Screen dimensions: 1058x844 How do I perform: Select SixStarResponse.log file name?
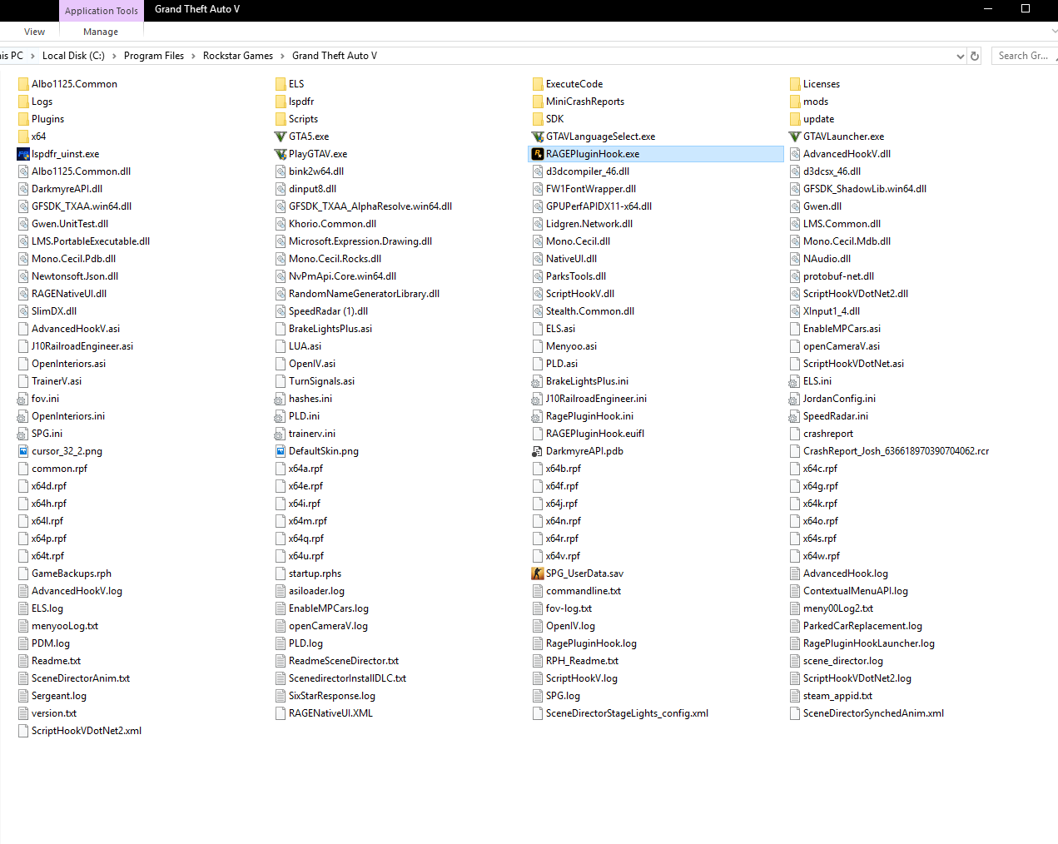[x=332, y=696]
